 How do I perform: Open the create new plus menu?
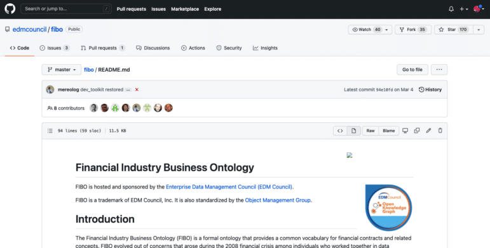tap(464, 9)
